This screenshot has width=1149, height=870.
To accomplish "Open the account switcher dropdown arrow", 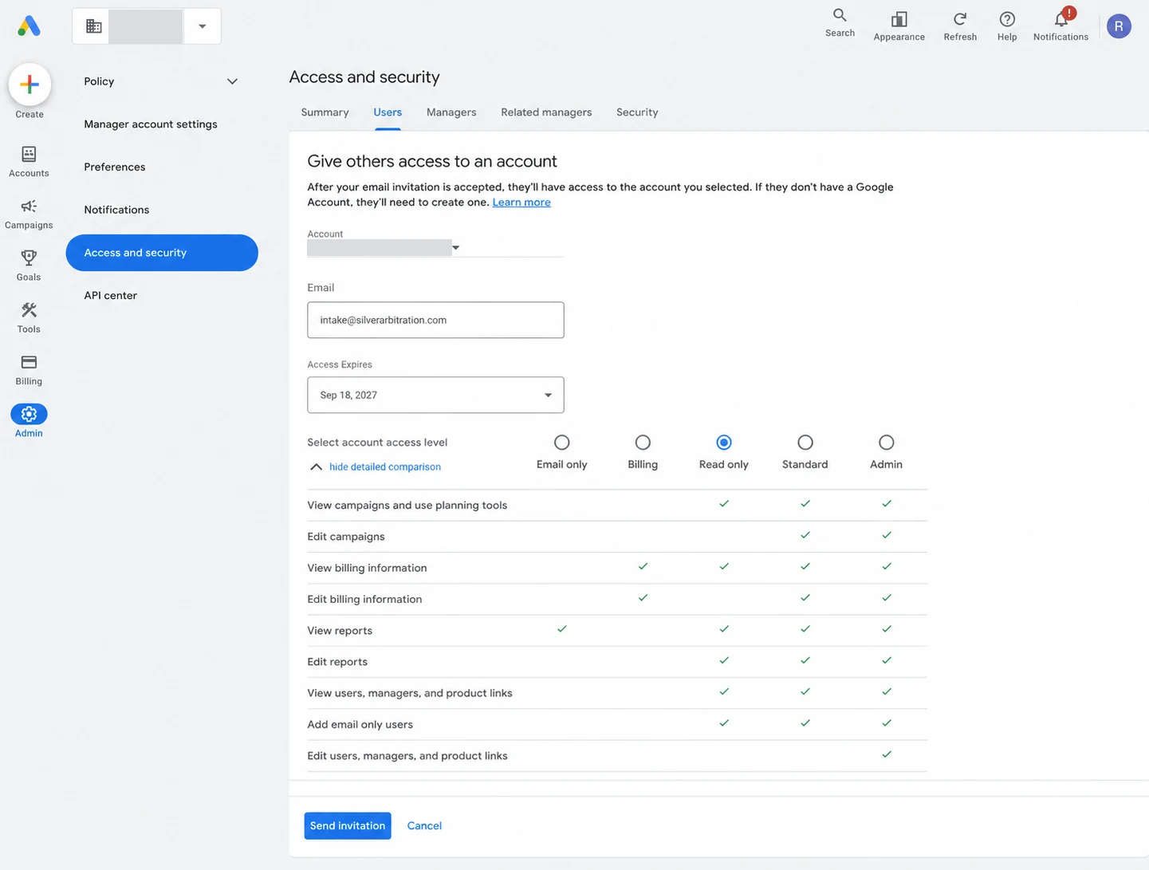I will [203, 26].
